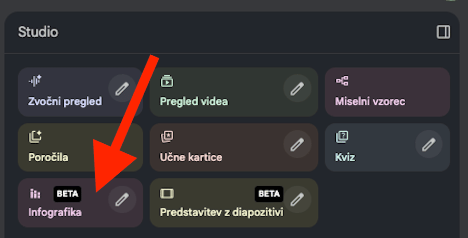468x238 pixels.
Task: Edit Kviz settings via pencil icon
Action: 429,144
